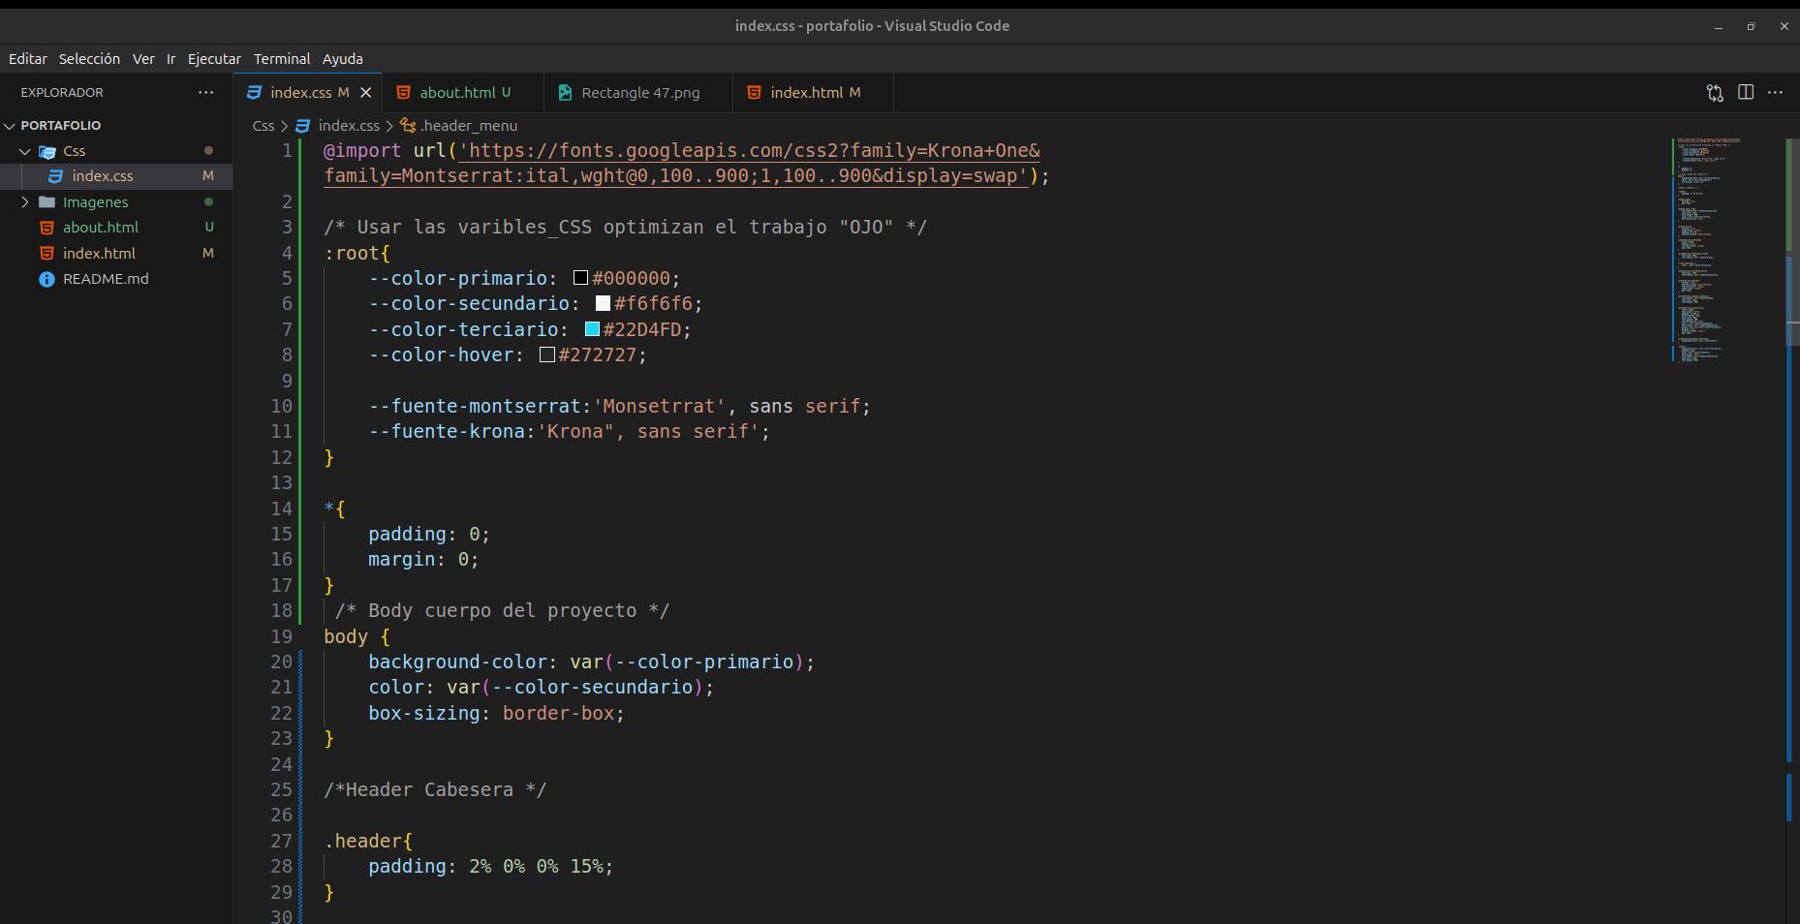The width and height of the screenshot is (1800, 924).
Task: Click the HTML icon on about.html tab
Action: (x=403, y=92)
